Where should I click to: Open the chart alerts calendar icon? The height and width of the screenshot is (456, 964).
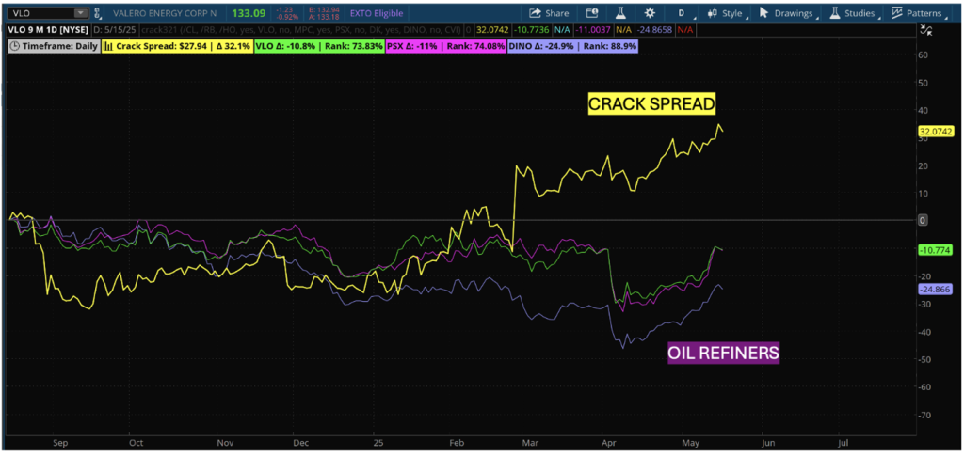click(591, 13)
